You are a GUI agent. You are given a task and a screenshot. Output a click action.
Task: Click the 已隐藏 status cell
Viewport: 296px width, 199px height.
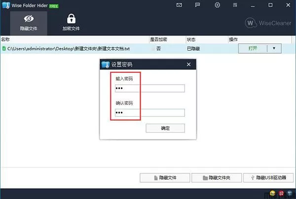point(193,49)
